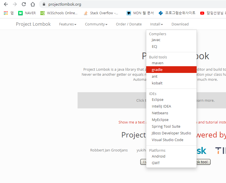Reload the page with the refresh icon
Viewport: 226px width, 183px height.
(x=24, y=4)
